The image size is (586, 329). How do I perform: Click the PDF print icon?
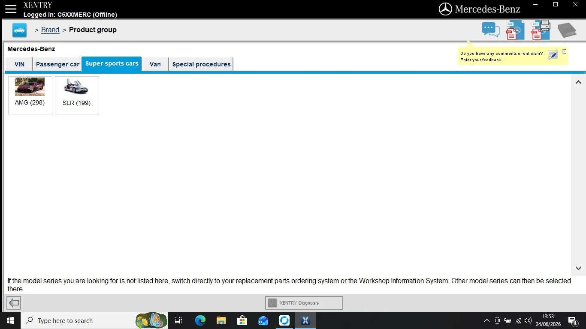pos(541,30)
